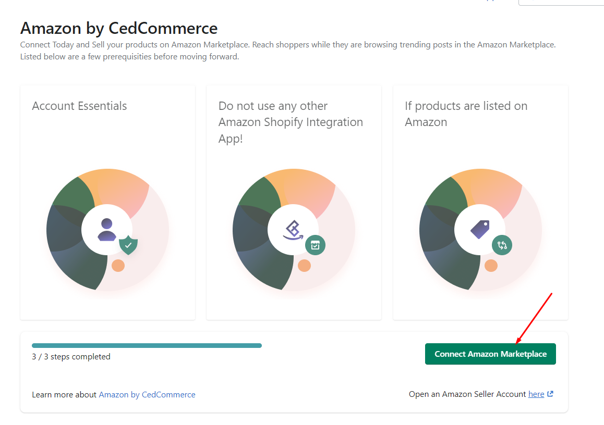Image resolution: width=604 pixels, height=425 pixels.
Task: Click the purple price tag icon
Action: (480, 230)
